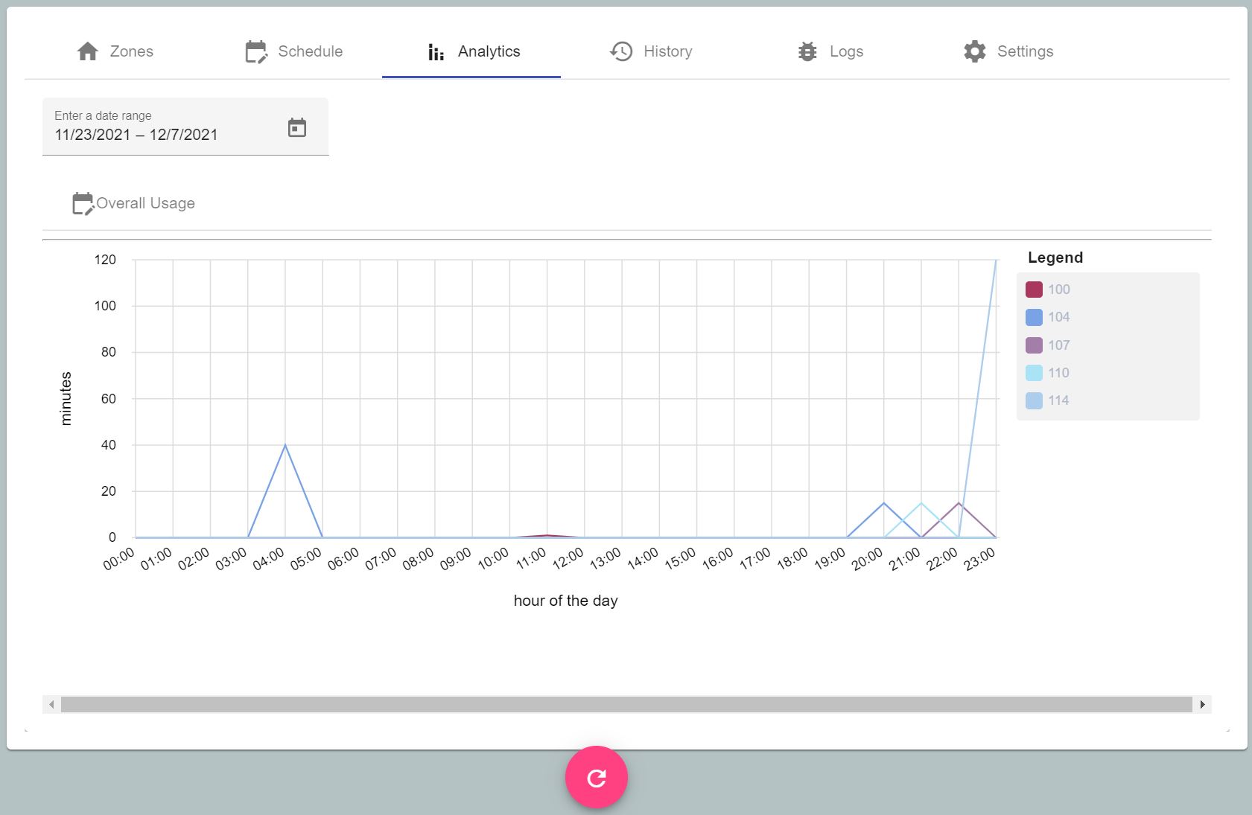This screenshot has width=1252, height=815.
Task: Click the 'minutes' axis title
Action: click(x=66, y=398)
